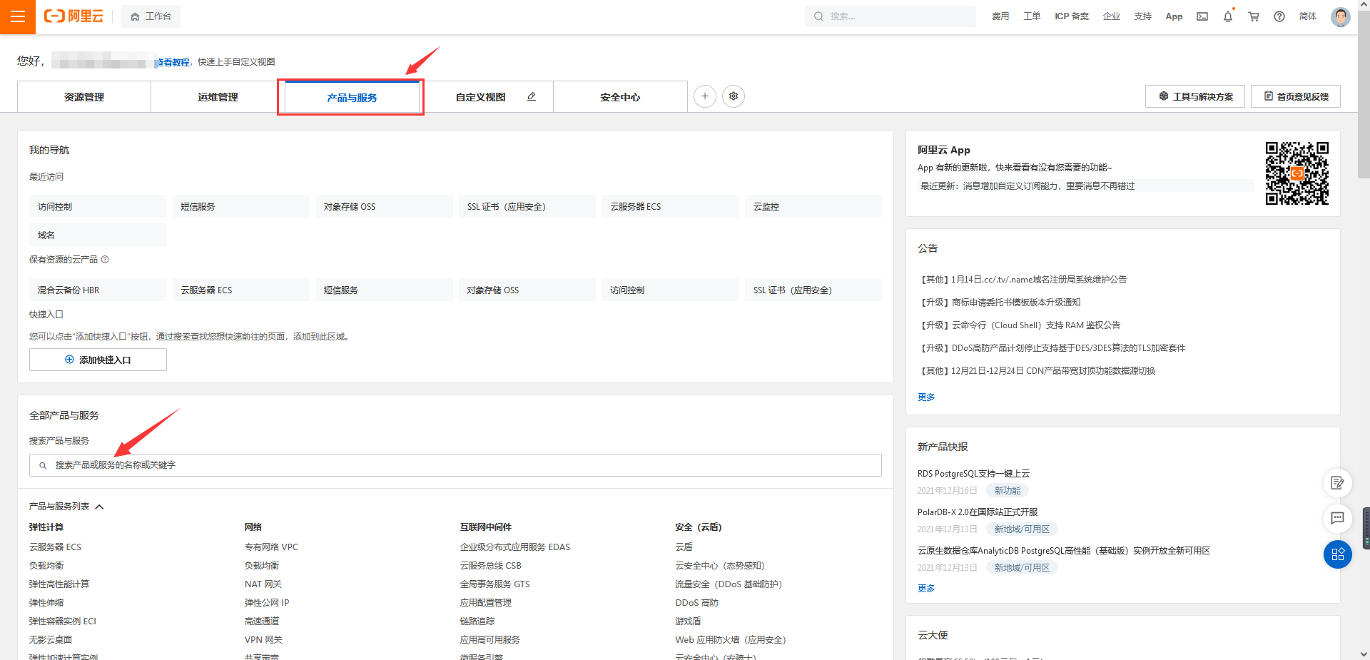Open the floating feedback survey icon
1370x660 pixels.
point(1338,483)
